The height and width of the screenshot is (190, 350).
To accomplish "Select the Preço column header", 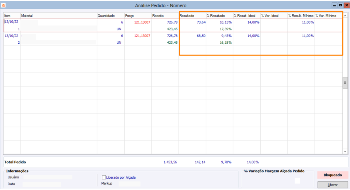I will pos(138,16).
